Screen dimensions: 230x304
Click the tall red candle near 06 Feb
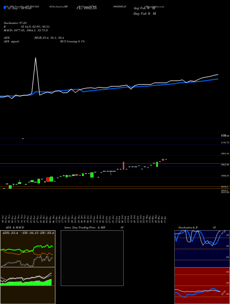pyautogui.click(x=123, y=165)
